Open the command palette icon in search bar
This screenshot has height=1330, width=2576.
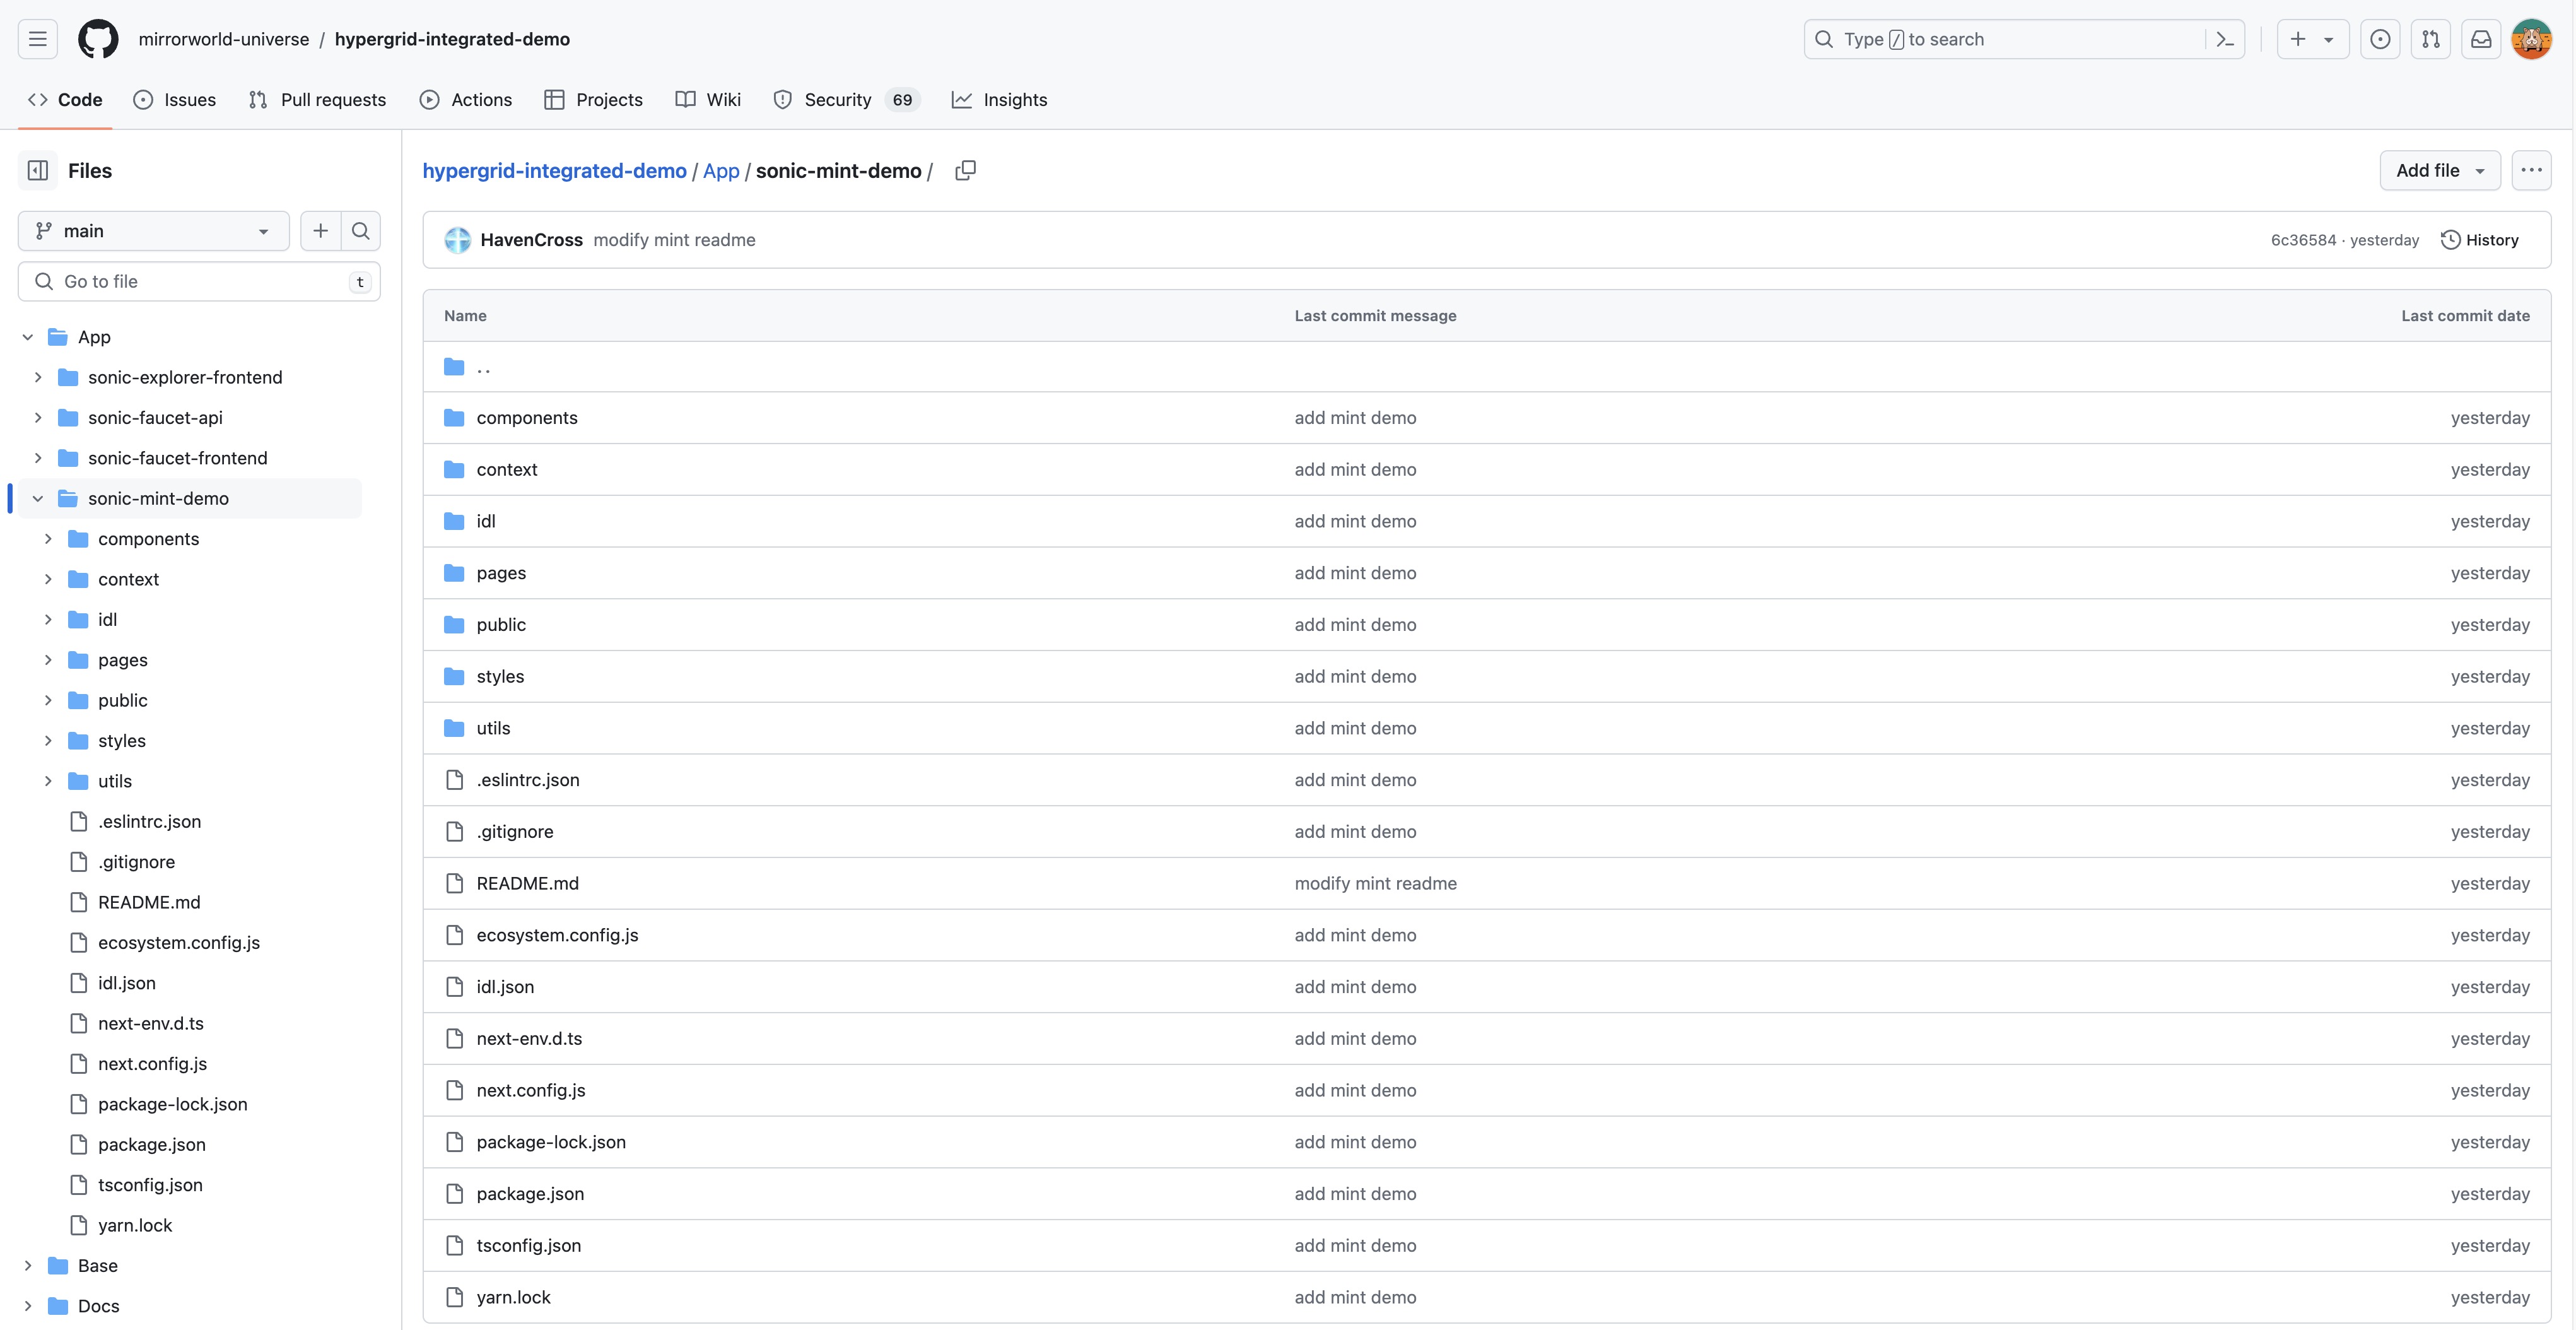click(2225, 39)
